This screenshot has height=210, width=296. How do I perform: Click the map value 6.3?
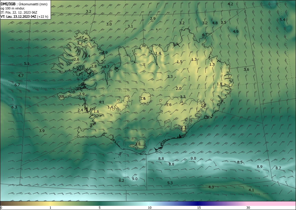tap(14, 107)
